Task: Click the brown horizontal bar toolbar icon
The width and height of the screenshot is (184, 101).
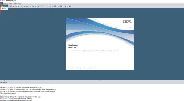Action: click(x=24, y=6)
